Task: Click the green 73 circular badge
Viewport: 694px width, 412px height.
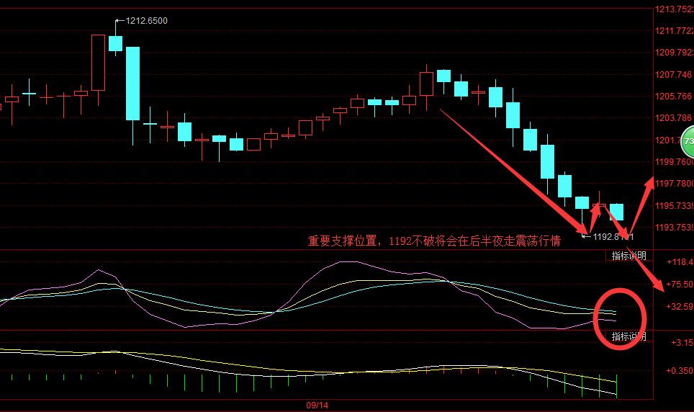Action: pos(688,142)
